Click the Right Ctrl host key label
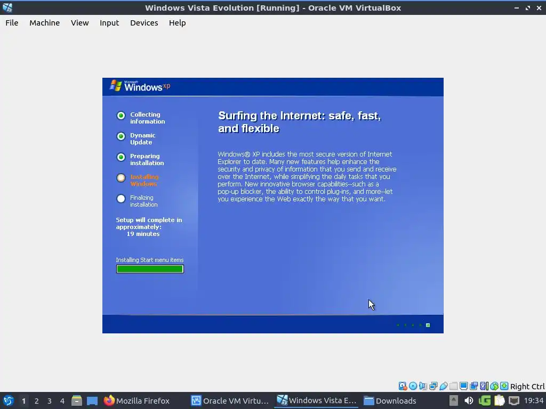 pos(527,387)
